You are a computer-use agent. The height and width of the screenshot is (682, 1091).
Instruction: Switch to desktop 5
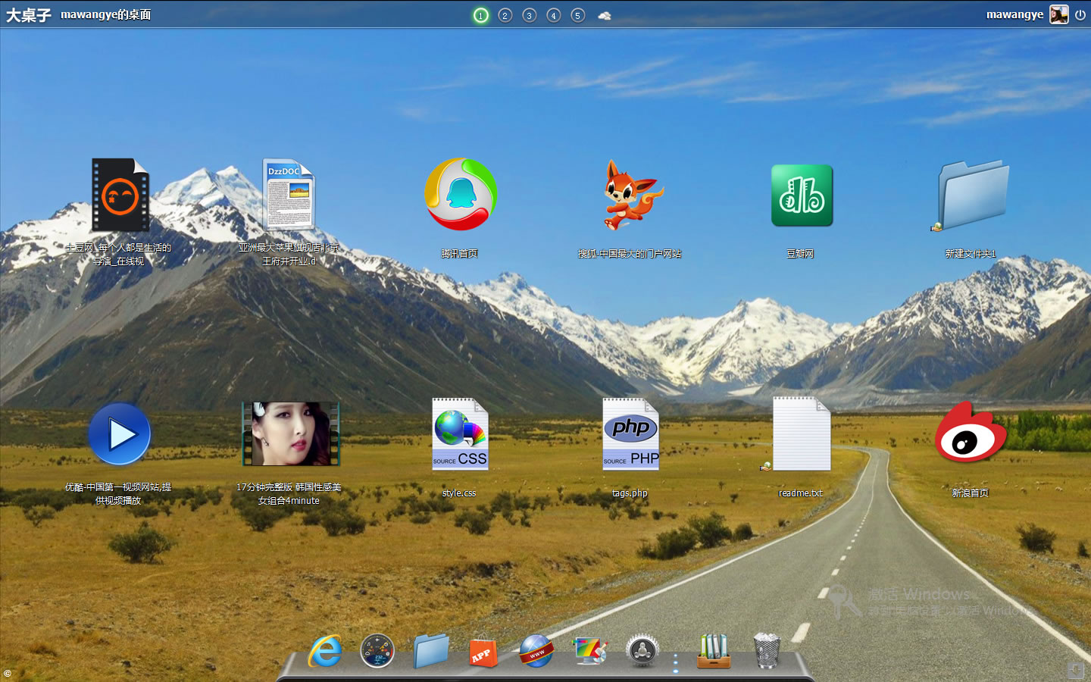point(578,15)
